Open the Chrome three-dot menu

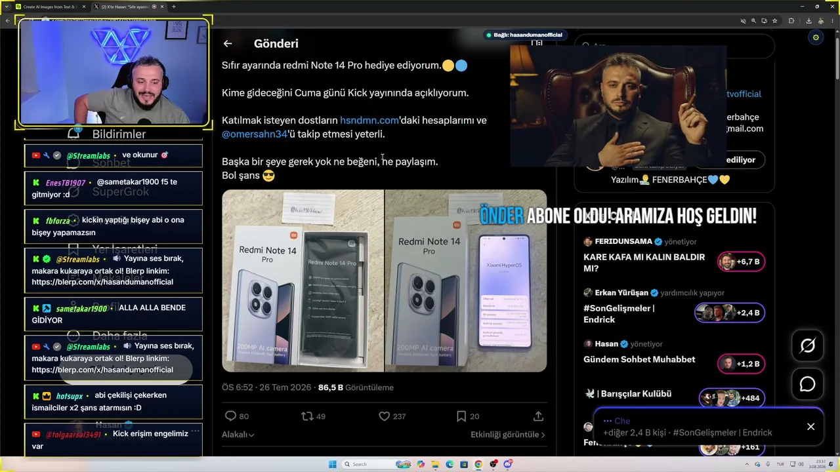[833, 21]
